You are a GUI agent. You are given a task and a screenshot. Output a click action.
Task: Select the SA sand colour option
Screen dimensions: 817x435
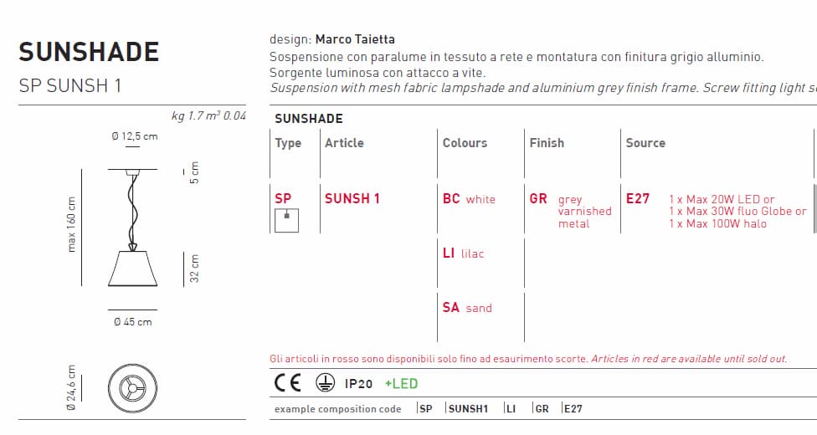point(467,307)
